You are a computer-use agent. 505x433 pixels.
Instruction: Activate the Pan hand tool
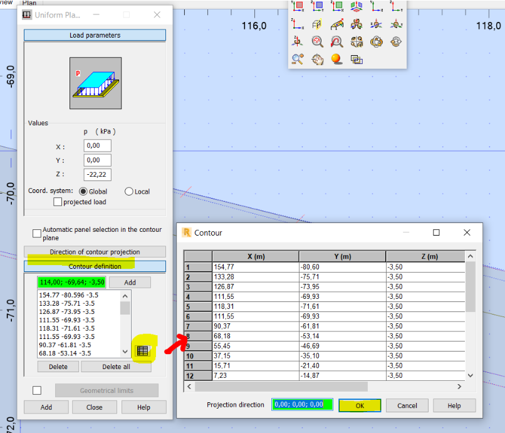pos(317,59)
